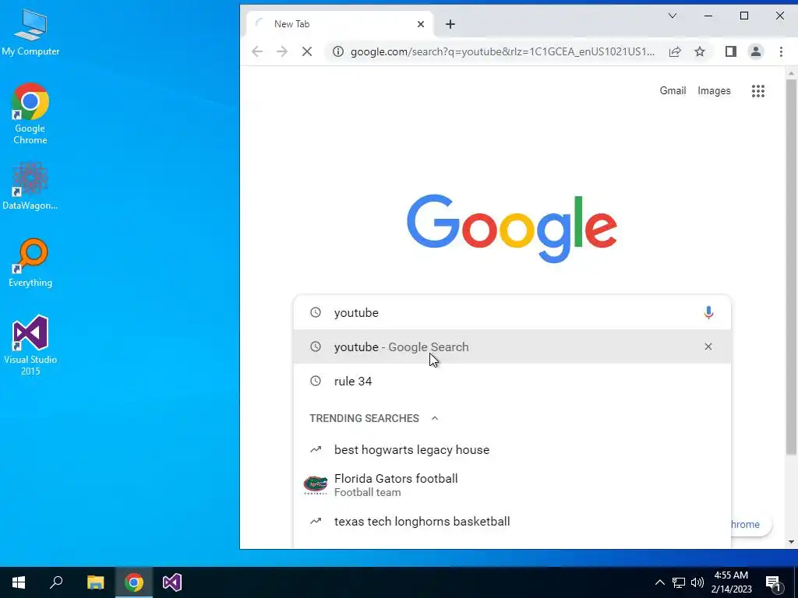Open Google Images link
Viewport: 798px width, 598px height.
(714, 90)
